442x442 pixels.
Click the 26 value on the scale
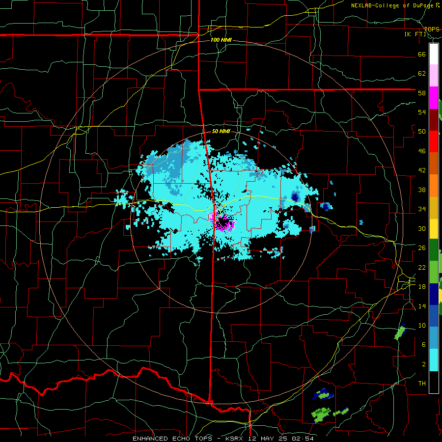coord(422,248)
